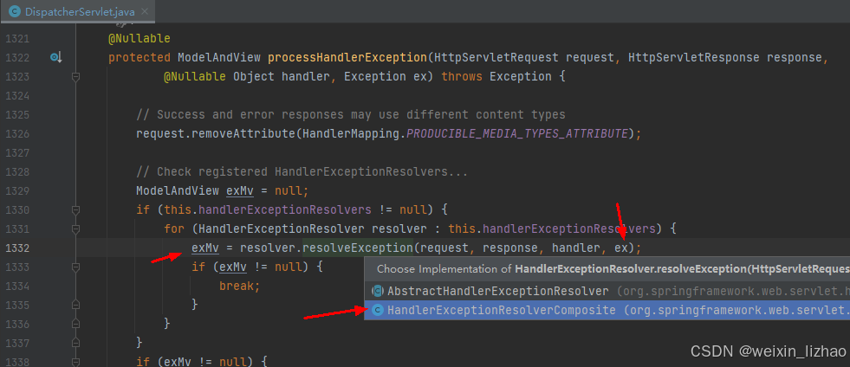Click exMv in condition on line 1333

pyautogui.click(x=233, y=267)
